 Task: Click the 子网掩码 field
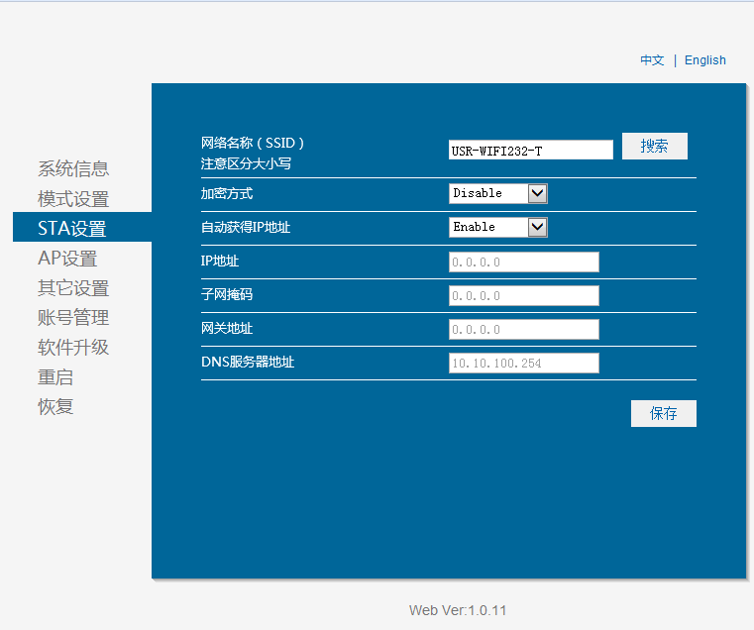tap(523, 296)
